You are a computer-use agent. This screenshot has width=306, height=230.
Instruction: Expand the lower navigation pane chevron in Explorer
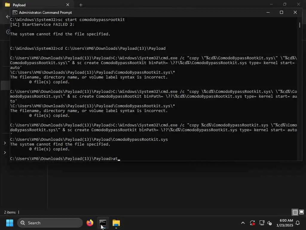pyautogui.click(x=5, y=152)
